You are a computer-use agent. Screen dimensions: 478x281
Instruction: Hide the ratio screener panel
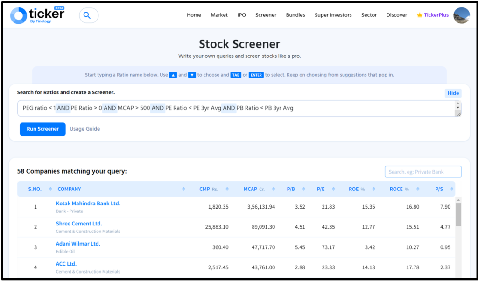(453, 93)
